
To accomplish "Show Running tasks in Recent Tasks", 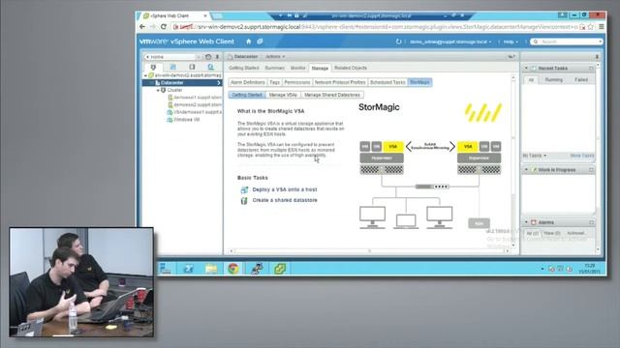I will (x=553, y=79).
